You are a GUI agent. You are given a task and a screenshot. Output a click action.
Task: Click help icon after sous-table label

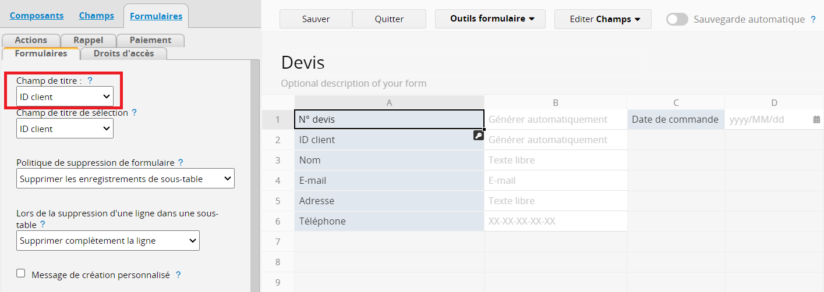[43, 225]
